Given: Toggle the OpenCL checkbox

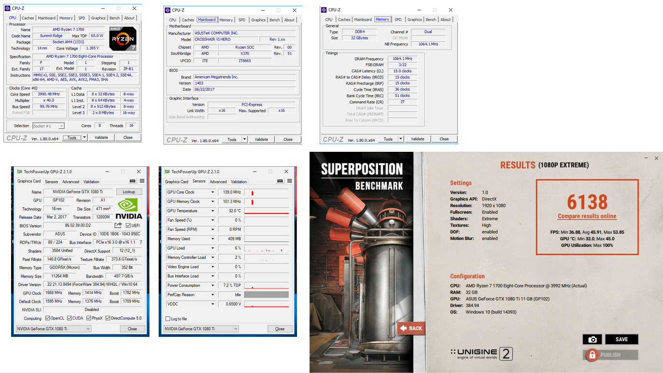Looking at the screenshot, I should coord(47,318).
